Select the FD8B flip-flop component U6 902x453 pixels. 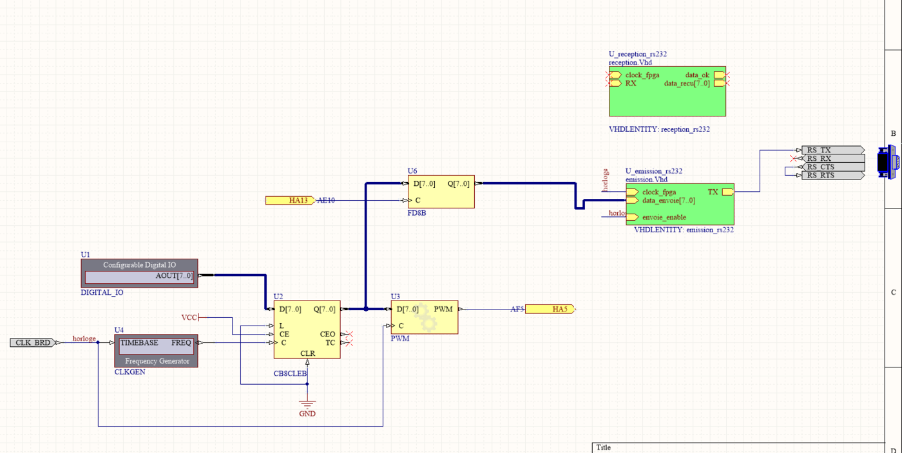tap(441, 192)
